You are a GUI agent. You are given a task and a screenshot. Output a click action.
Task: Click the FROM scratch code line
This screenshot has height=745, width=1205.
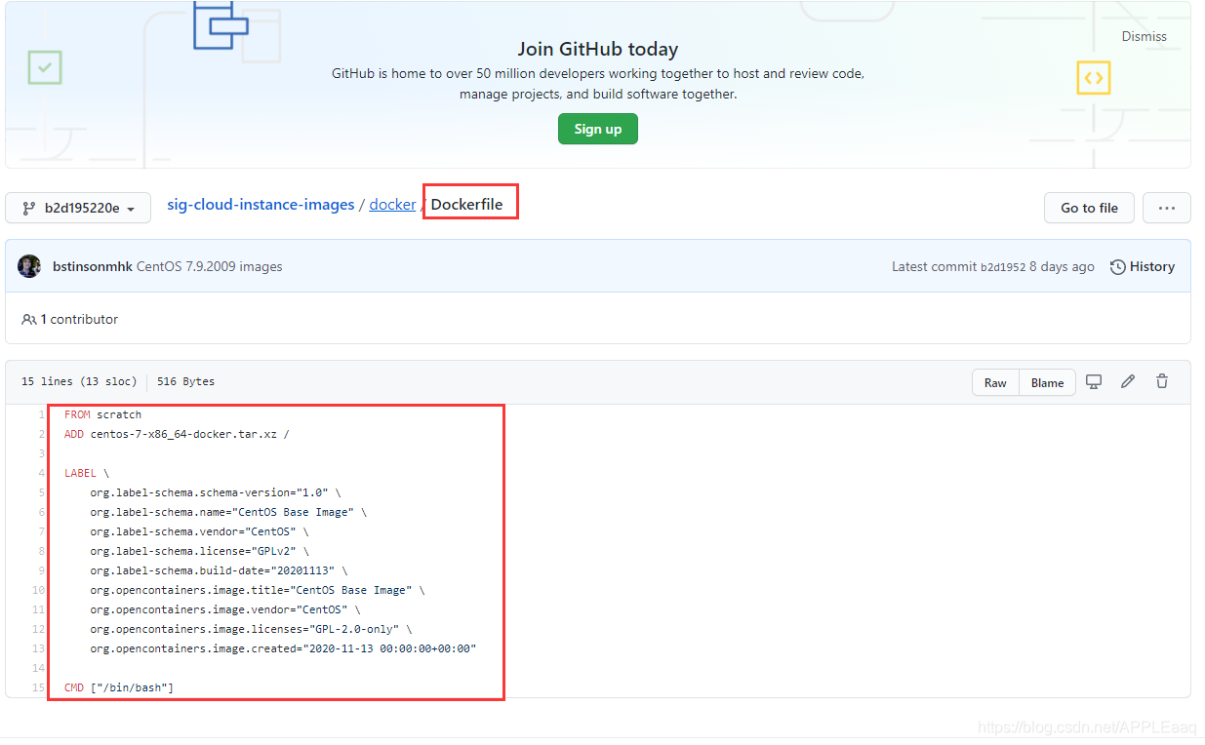point(102,414)
